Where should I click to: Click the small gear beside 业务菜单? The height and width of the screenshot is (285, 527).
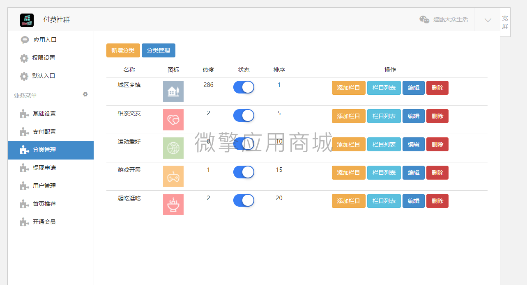[85, 94]
